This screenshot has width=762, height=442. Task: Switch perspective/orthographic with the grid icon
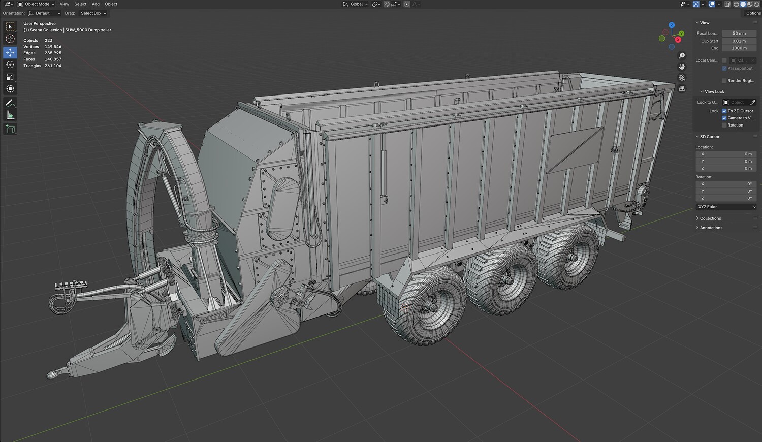pyautogui.click(x=682, y=88)
